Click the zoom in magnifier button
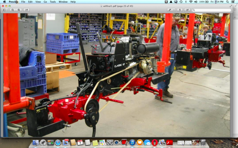This screenshot has width=238, height=148. (18, 10)
